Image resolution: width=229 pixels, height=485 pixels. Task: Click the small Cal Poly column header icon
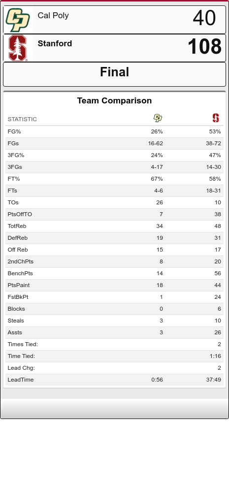tap(158, 118)
